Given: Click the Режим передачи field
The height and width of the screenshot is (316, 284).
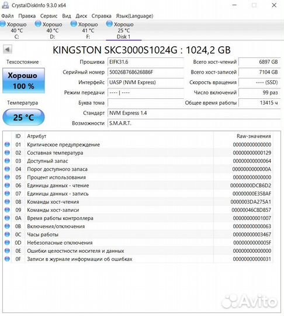Looking at the screenshot, I should [146, 92].
